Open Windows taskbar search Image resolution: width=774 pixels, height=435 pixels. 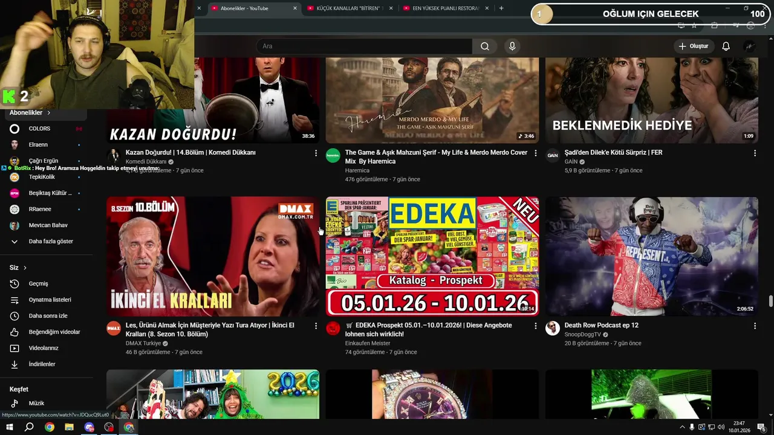[29, 427]
